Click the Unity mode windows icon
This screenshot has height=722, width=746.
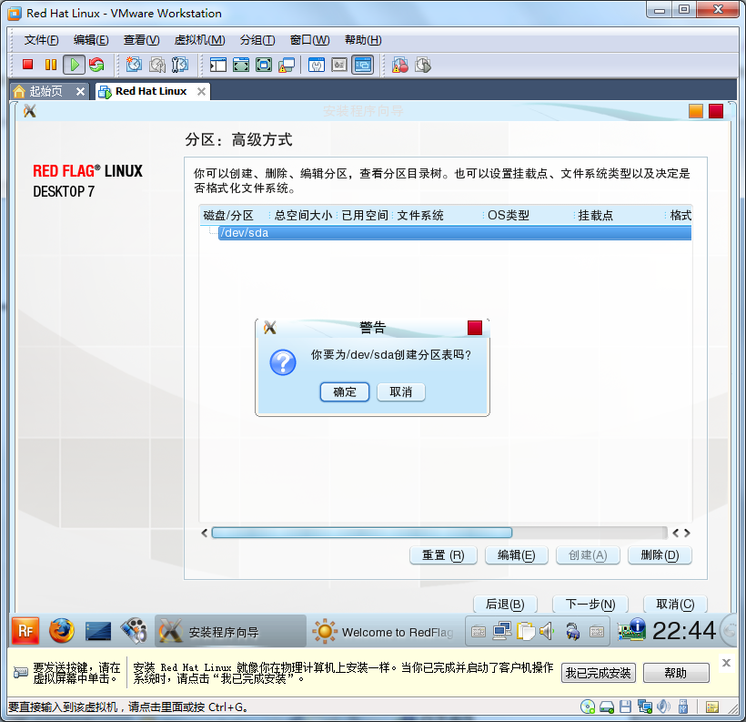pyautogui.click(x=287, y=65)
